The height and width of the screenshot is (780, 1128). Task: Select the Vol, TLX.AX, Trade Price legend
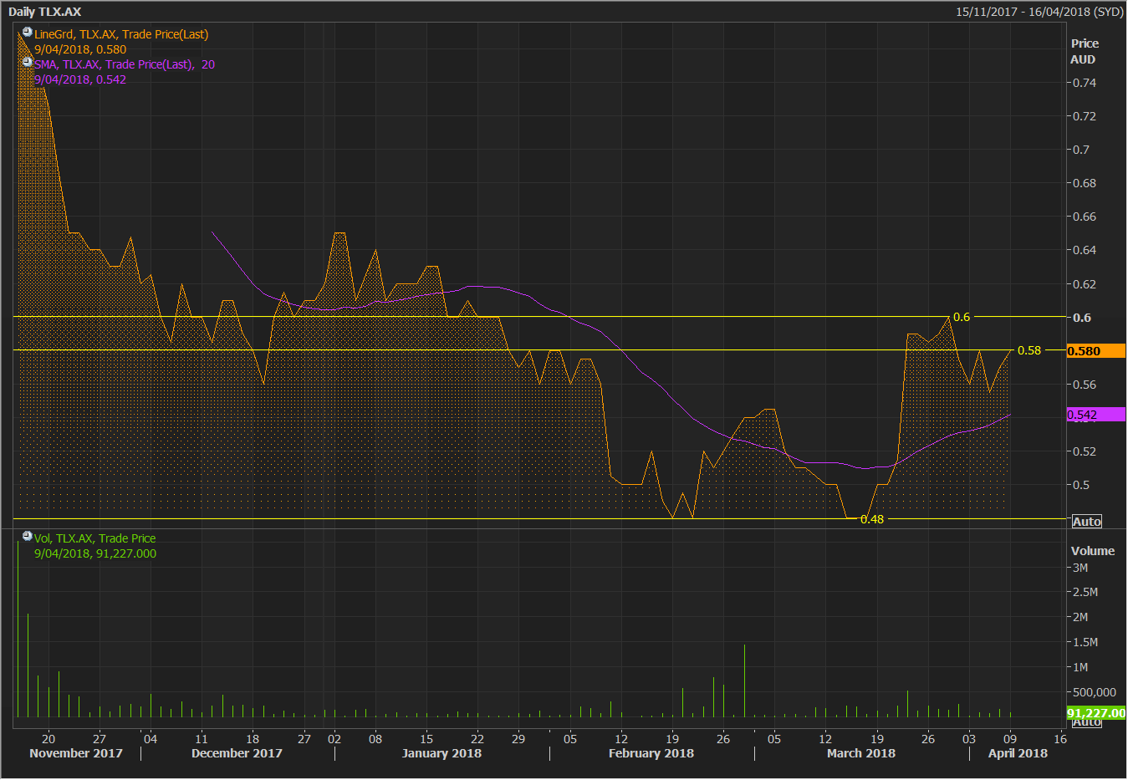pyautogui.click(x=94, y=538)
